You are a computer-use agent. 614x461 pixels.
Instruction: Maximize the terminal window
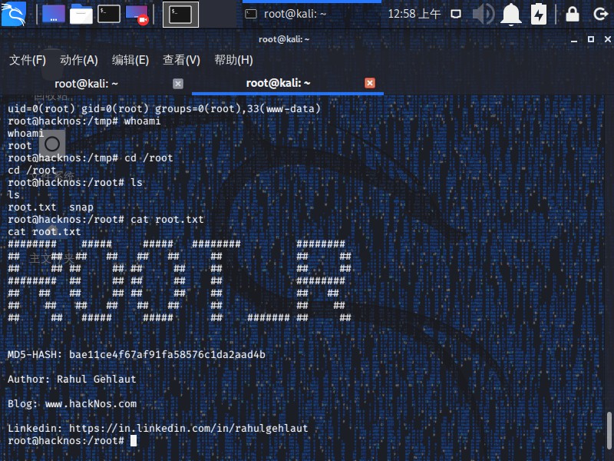591,39
